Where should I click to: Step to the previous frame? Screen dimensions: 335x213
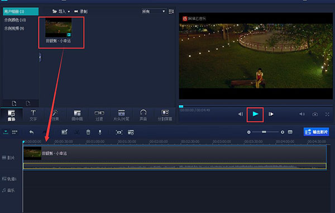coord(241,114)
